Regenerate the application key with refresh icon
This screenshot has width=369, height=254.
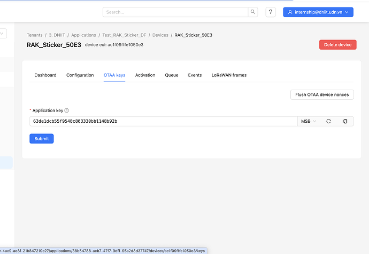point(328,122)
